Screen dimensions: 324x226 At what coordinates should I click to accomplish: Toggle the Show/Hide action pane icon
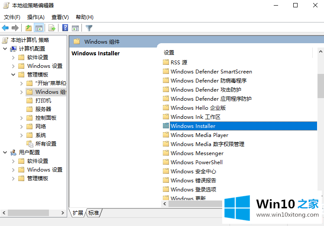click(75, 28)
